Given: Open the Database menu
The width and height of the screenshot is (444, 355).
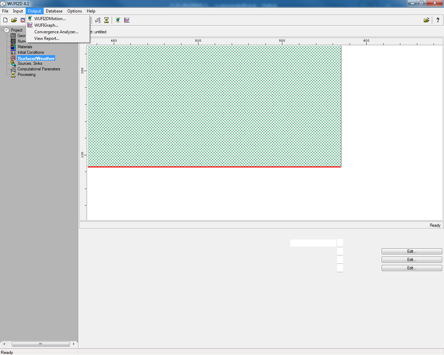Looking at the screenshot, I should [x=54, y=11].
